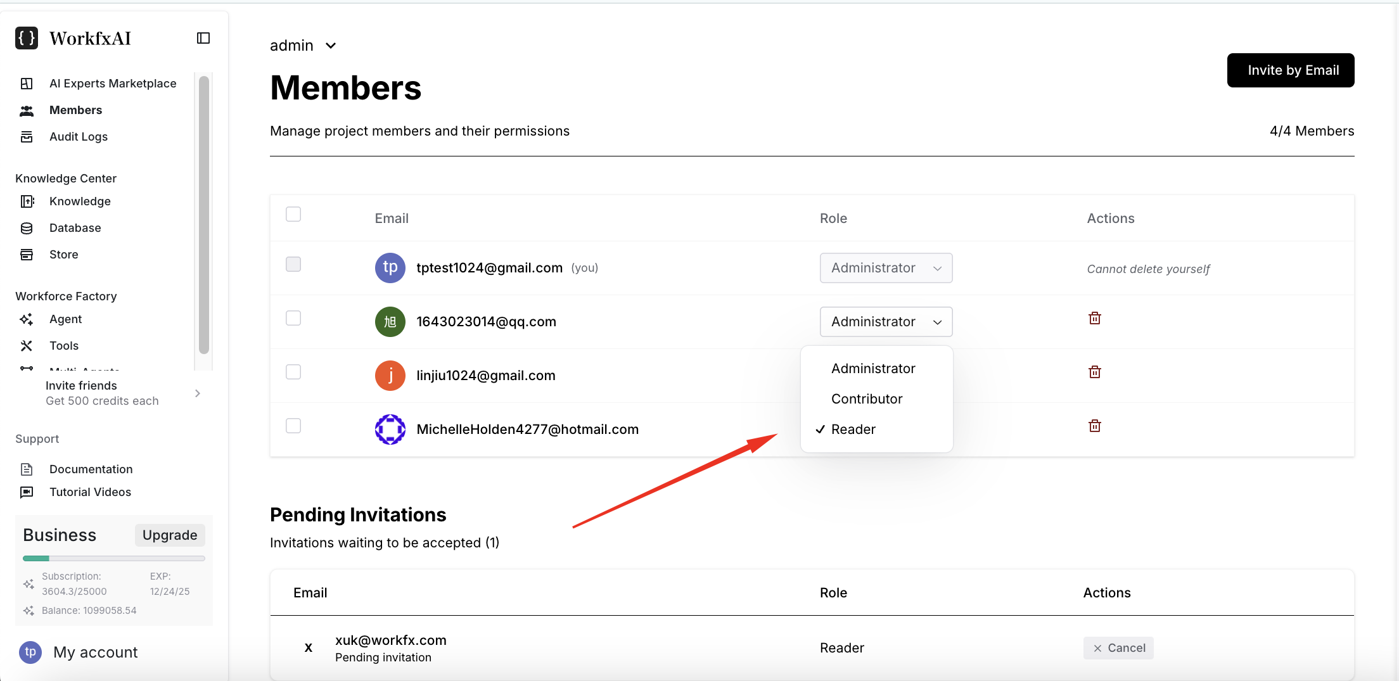The height and width of the screenshot is (681, 1399).
Task: Toggle the select-all checkbox in header
Action: (293, 214)
